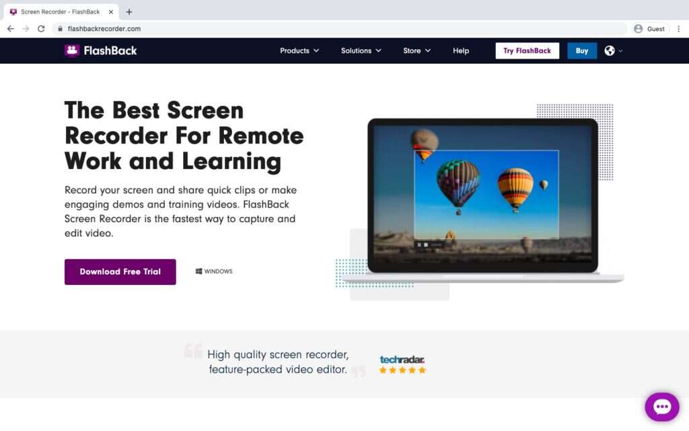Open the Help menu item
This screenshot has height=431, width=689.
[x=461, y=51]
